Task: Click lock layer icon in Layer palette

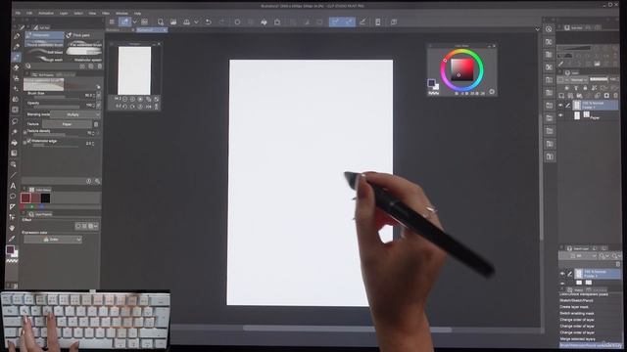Action: click(585, 88)
